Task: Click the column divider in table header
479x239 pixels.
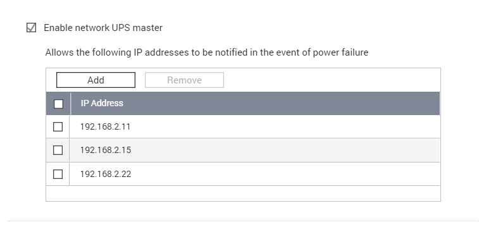Action: [70, 104]
